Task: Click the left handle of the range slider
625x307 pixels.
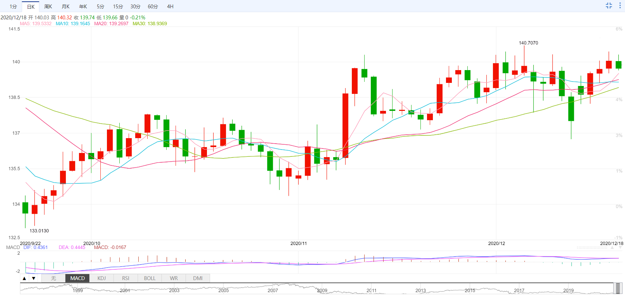Action: point(615,288)
